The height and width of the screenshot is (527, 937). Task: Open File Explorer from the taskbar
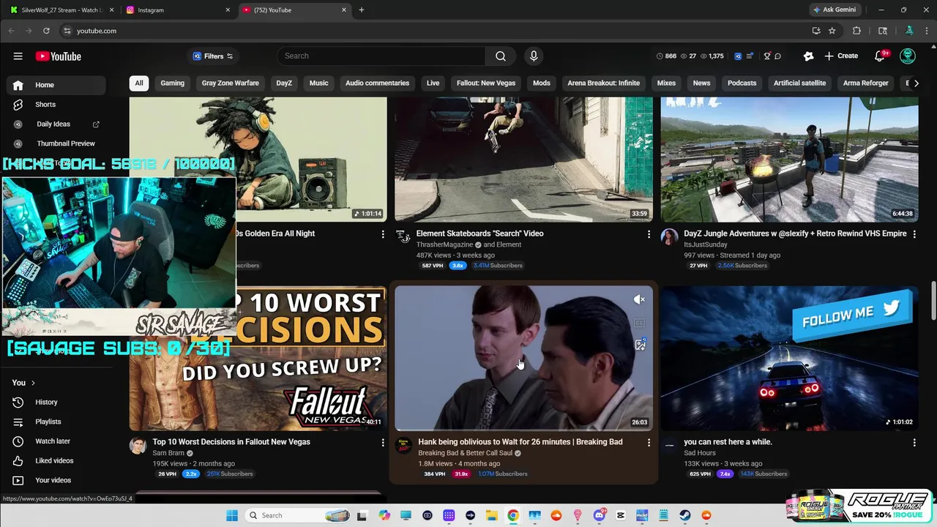click(x=491, y=515)
